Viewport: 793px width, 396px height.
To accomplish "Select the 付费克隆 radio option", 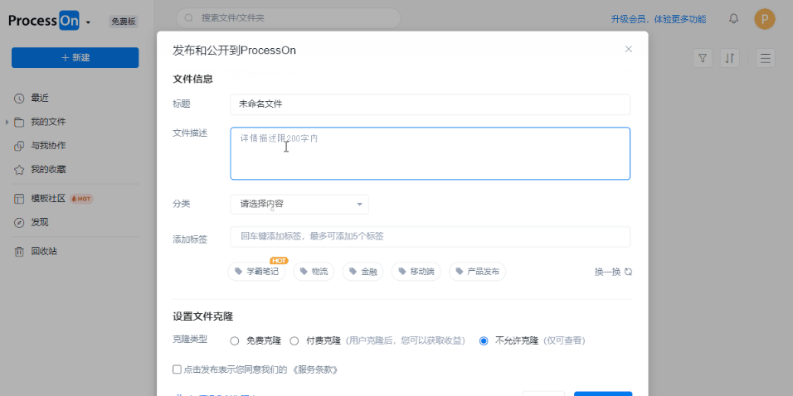I will click(294, 341).
